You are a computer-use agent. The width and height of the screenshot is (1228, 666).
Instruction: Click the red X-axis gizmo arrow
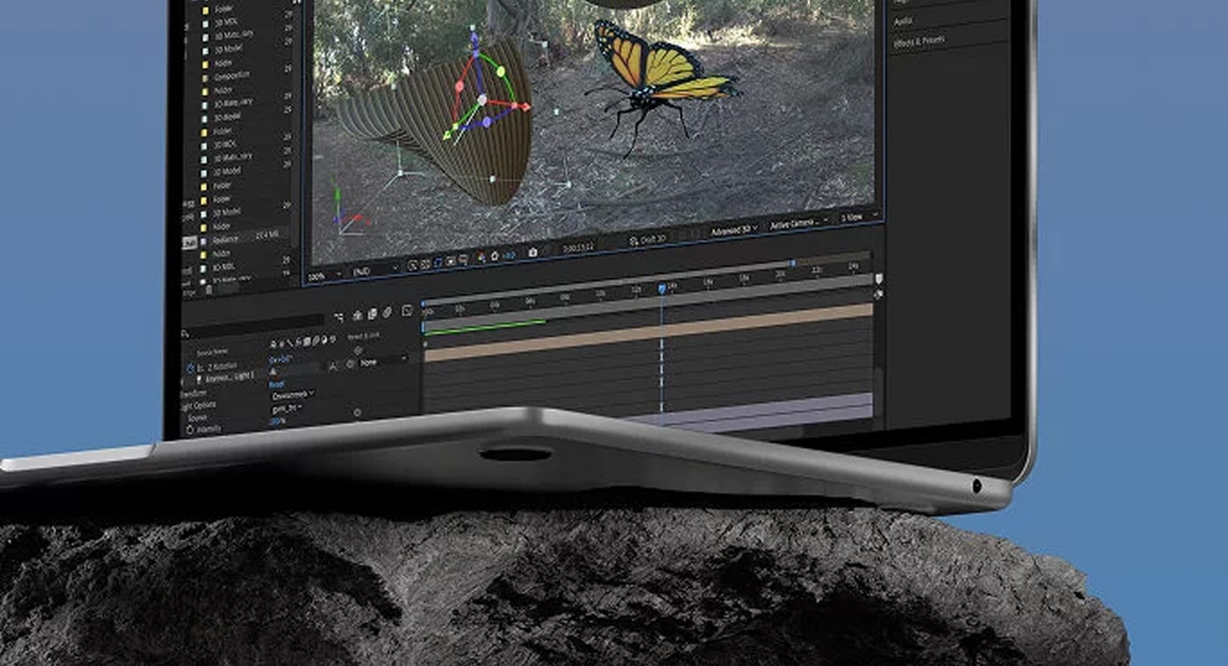[524, 107]
